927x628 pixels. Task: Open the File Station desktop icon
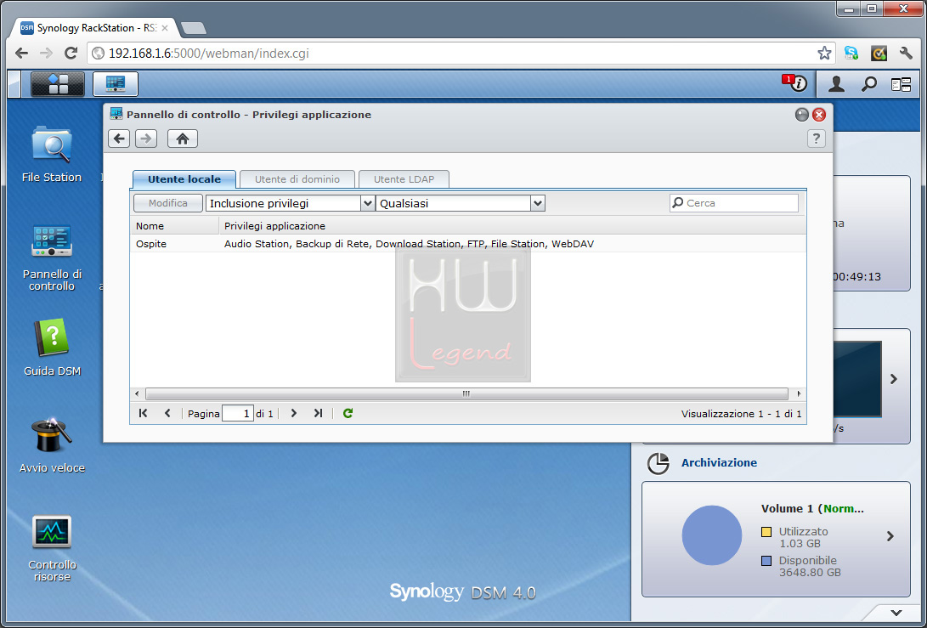(52, 154)
